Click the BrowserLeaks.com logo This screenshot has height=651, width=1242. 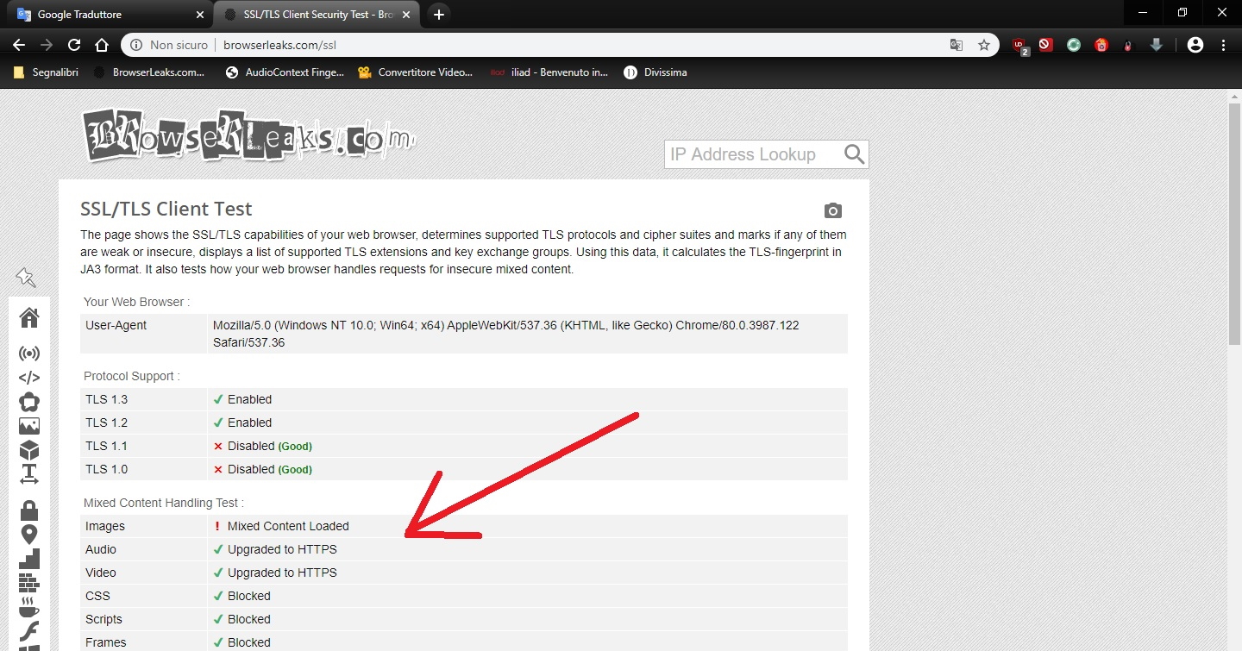249,135
